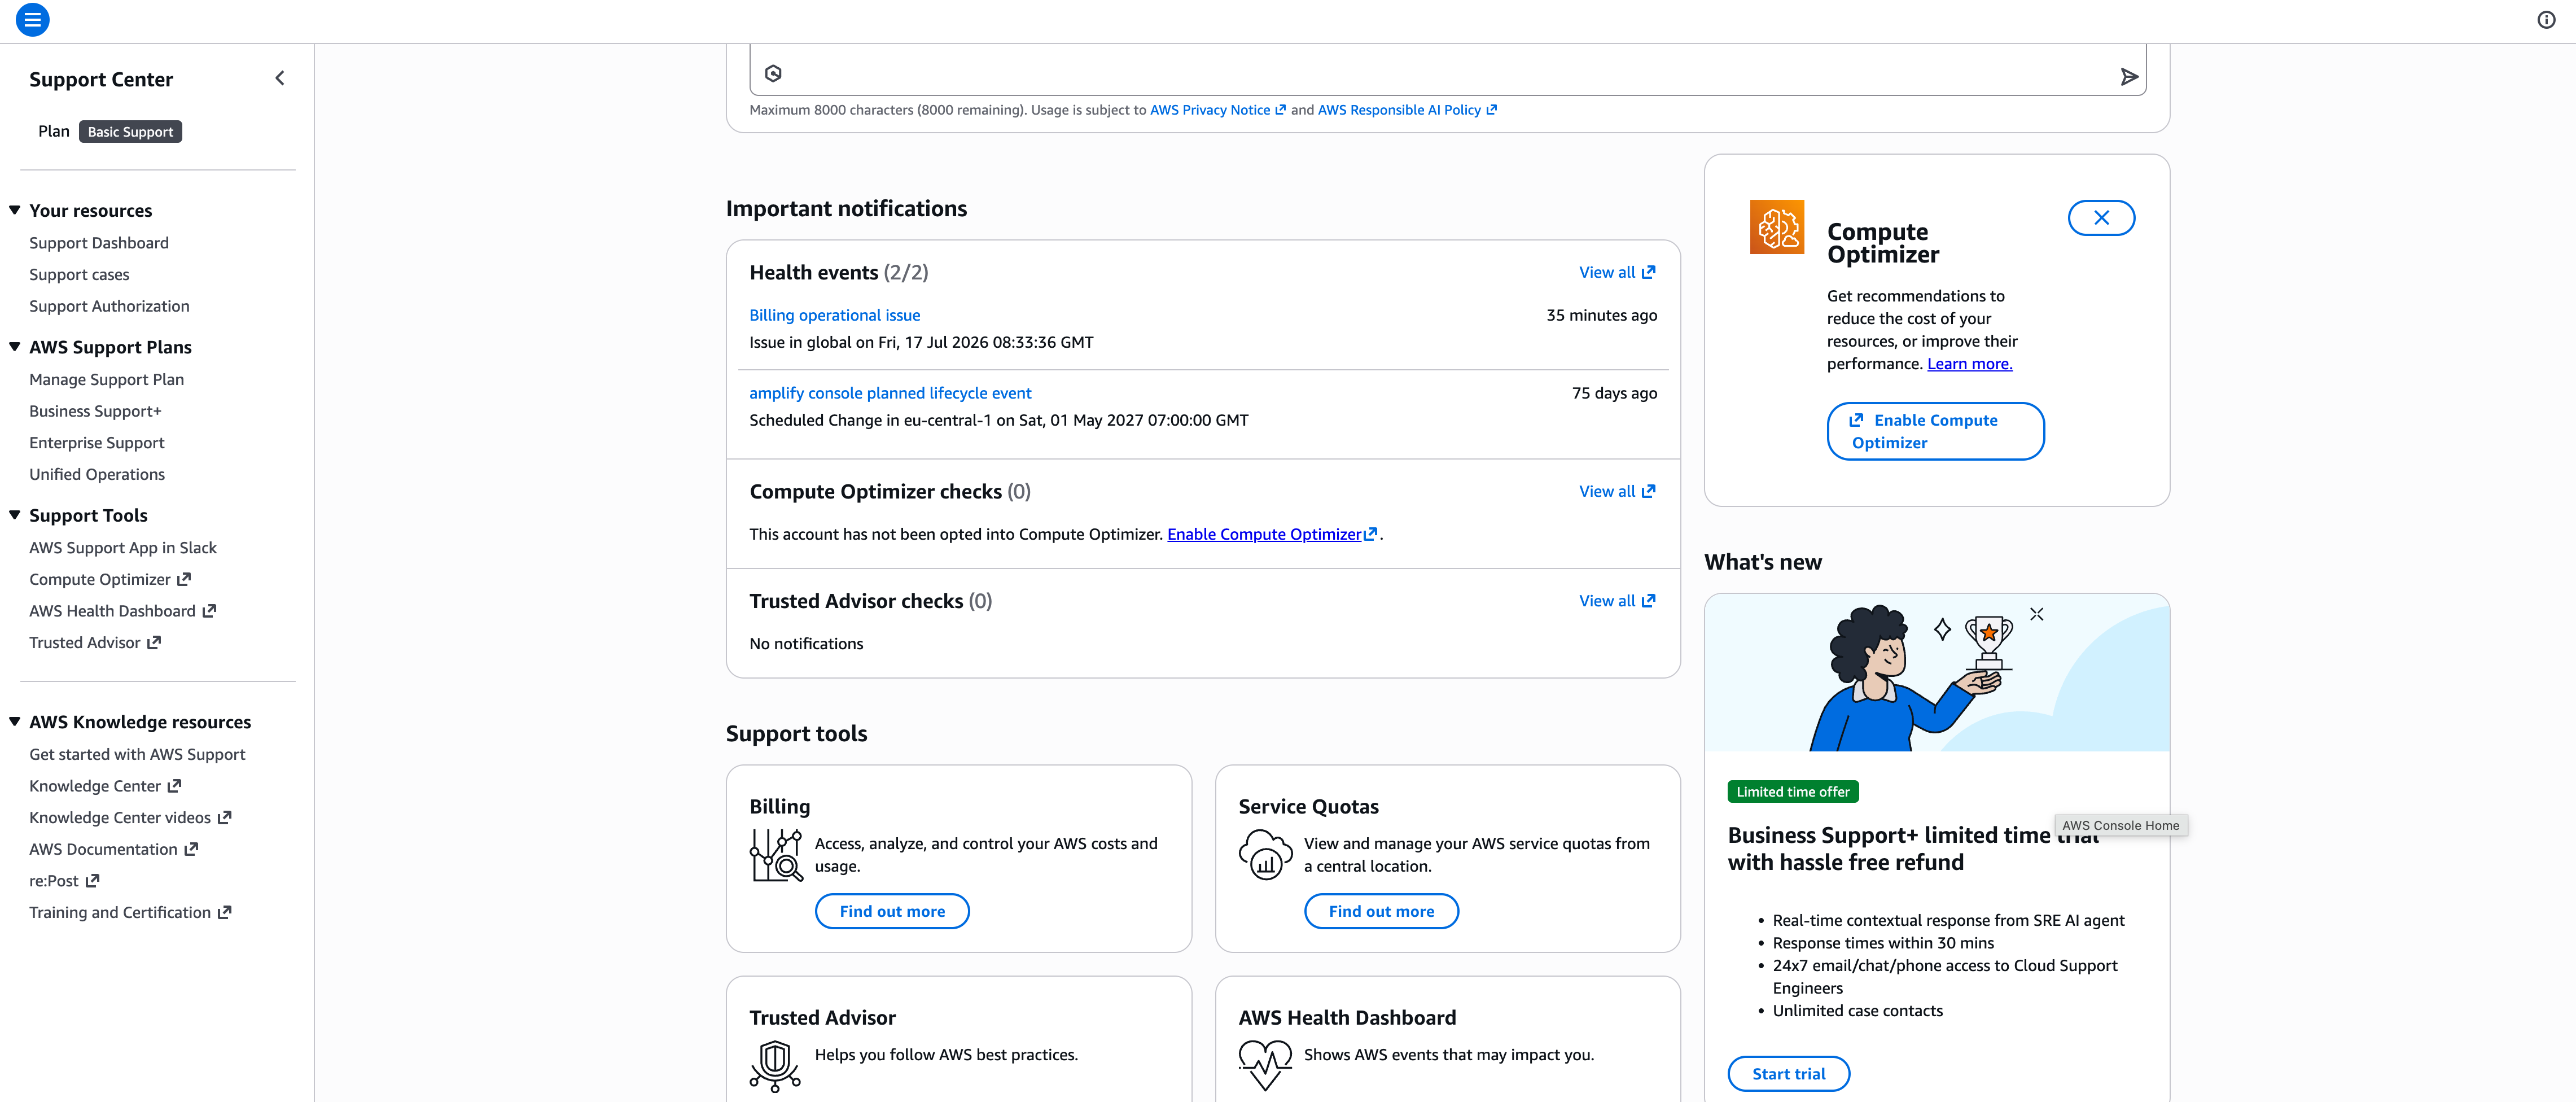The width and height of the screenshot is (2576, 1102).
Task: Click the send arrow in chat box
Action: [2129, 77]
